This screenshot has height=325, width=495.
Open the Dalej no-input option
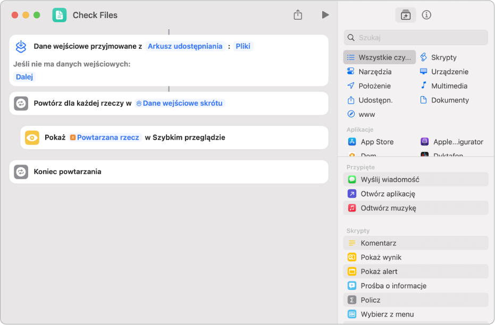tap(24, 76)
